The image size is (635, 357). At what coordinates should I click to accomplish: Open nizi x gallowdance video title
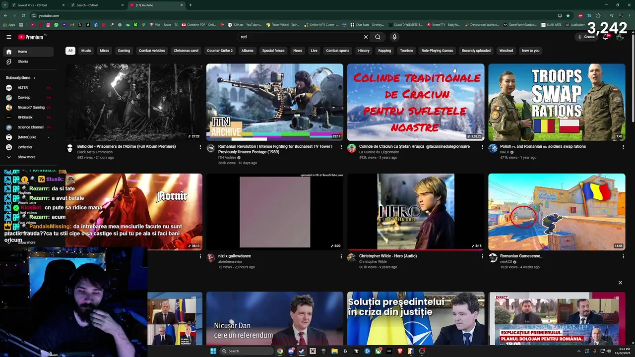pyautogui.click(x=235, y=256)
